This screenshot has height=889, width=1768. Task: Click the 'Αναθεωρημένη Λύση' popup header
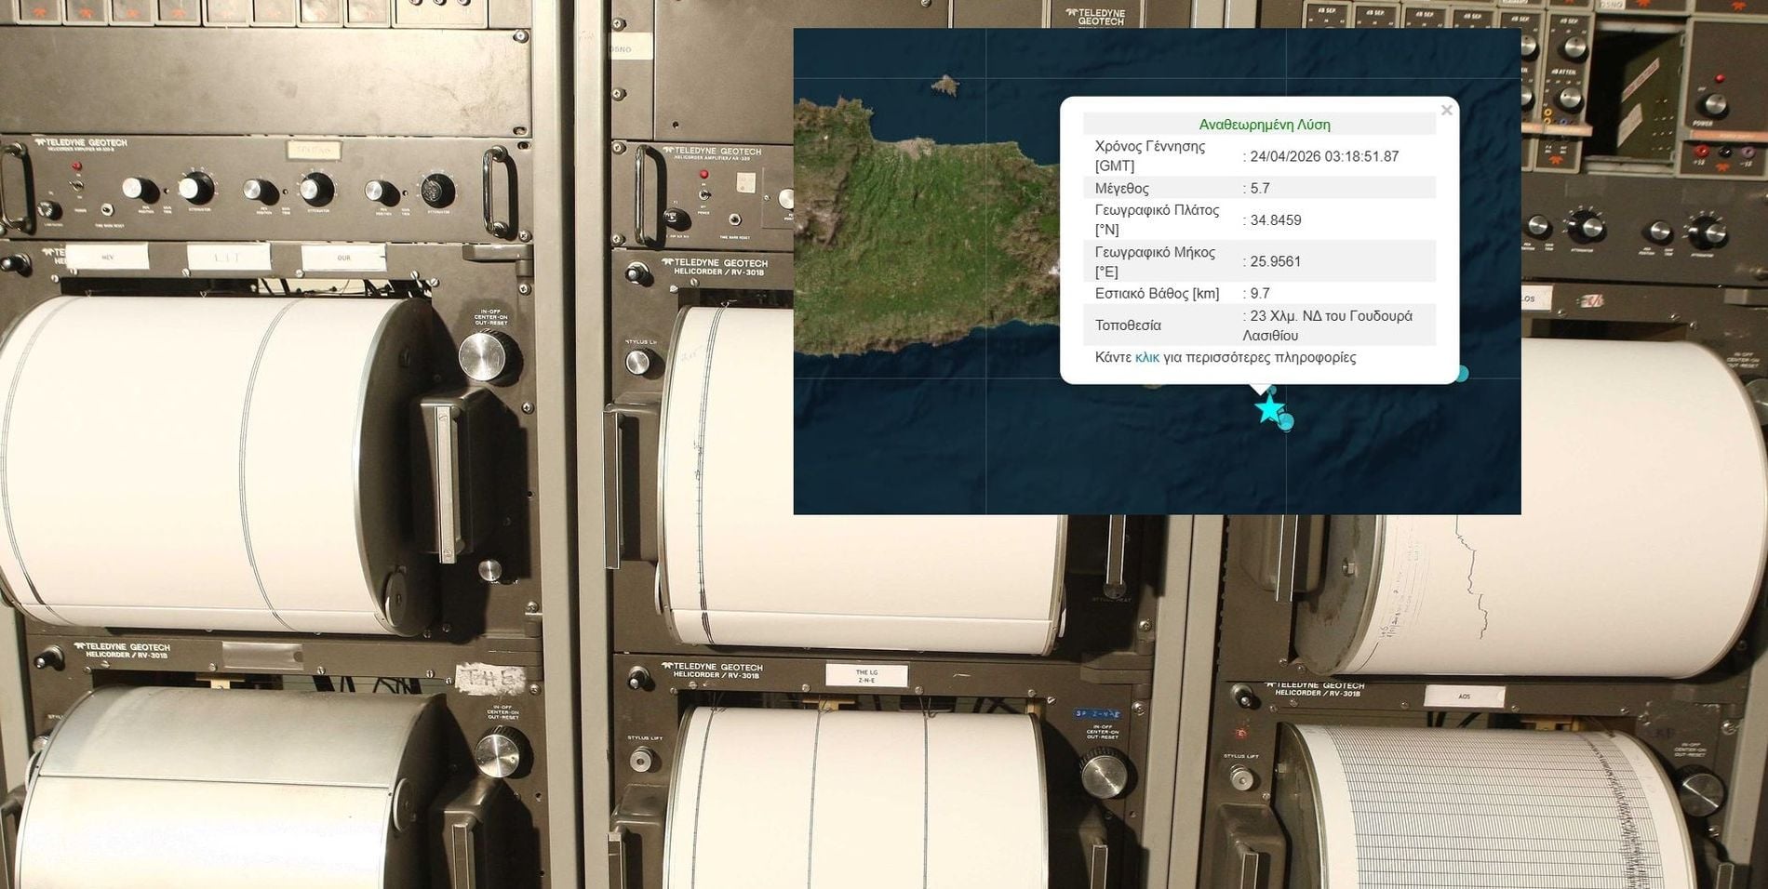[1264, 125]
